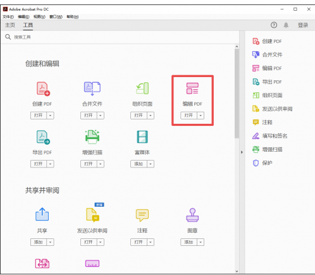Select 编辑 PDF in right sidebar
The image size is (315, 275).
tap(267, 68)
